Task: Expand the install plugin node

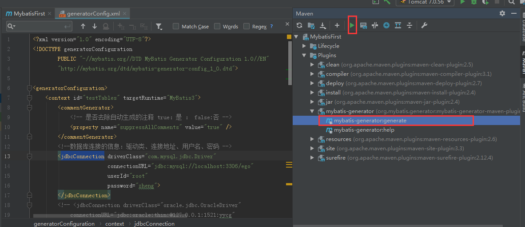Action: coord(312,93)
